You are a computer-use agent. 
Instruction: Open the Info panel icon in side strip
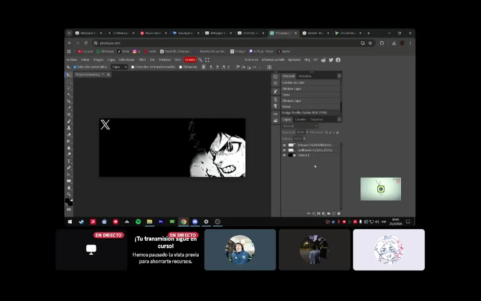click(275, 77)
